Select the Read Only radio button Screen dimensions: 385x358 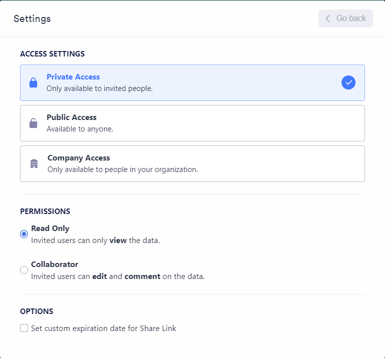[24, 234]
